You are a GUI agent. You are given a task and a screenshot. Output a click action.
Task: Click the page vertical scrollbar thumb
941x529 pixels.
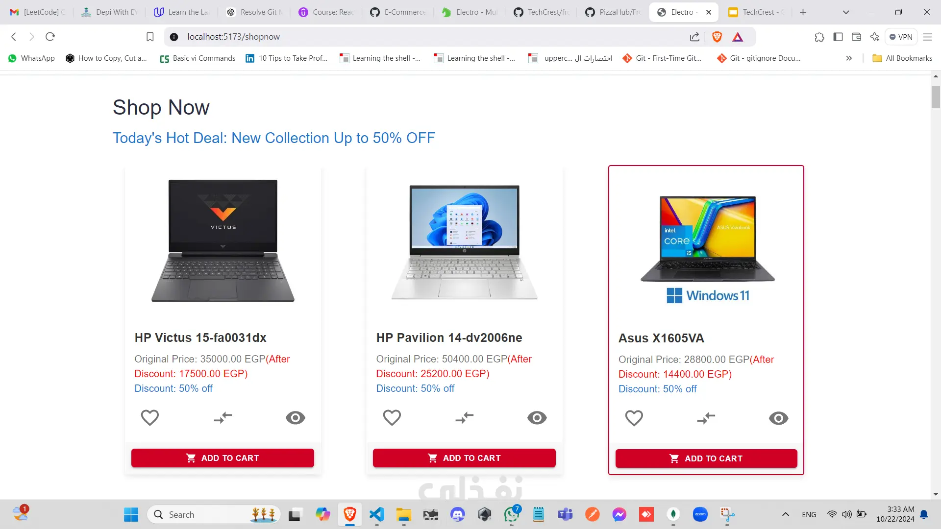(936, 97)
